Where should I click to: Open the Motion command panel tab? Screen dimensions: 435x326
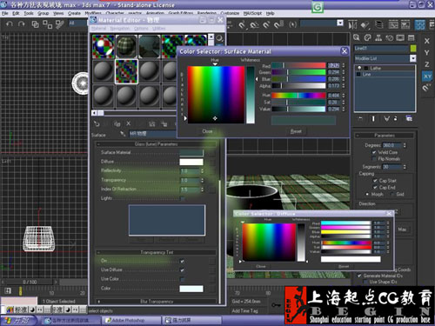[390, 37]
